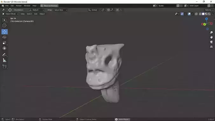Image resolution: width=215 pixels, height=121 pixels.
Task: Select the Transform tool
Action: pos(4,48)
